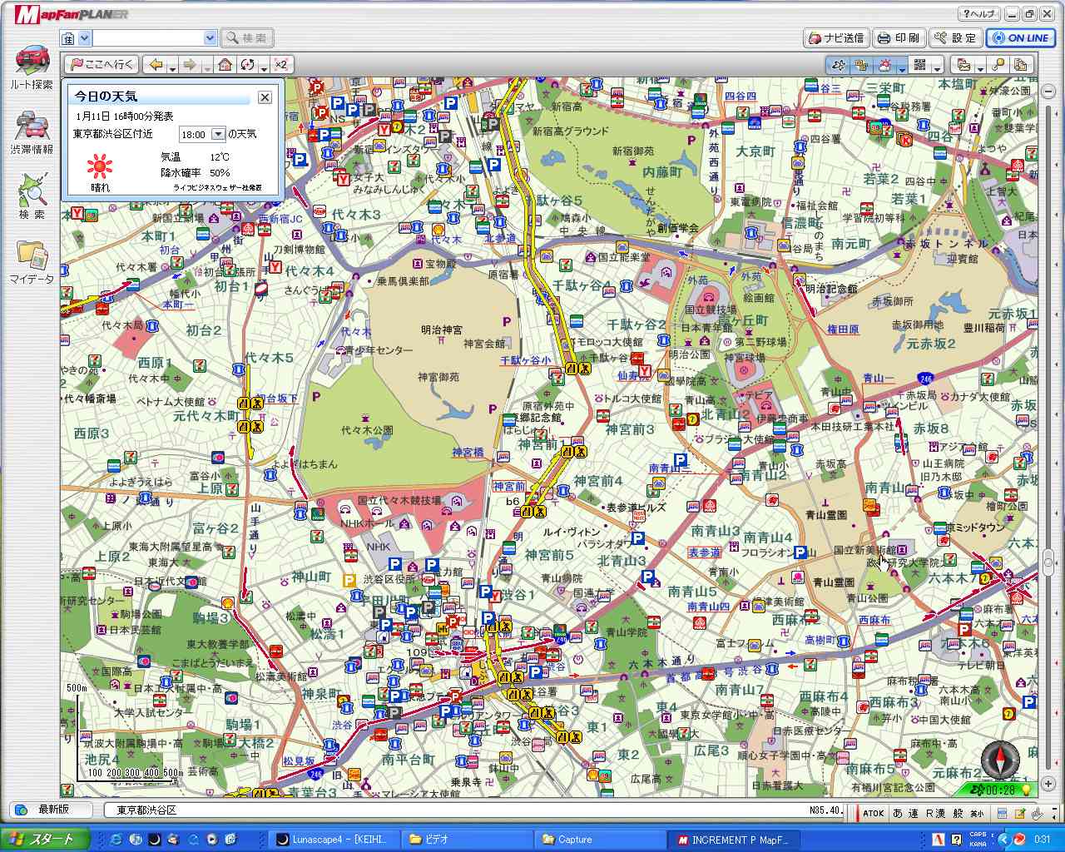Click the ここへ行く button
Screen dimensions: 1065x852
pyautogui.click(x=102, y=64)
